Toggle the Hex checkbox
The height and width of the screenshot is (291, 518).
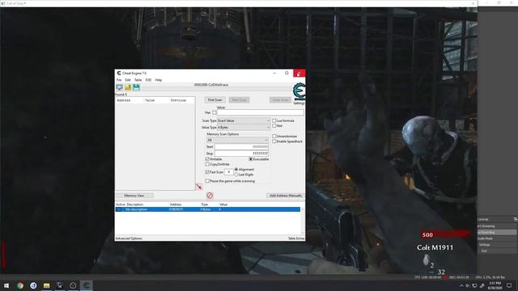tap(214, 112)
